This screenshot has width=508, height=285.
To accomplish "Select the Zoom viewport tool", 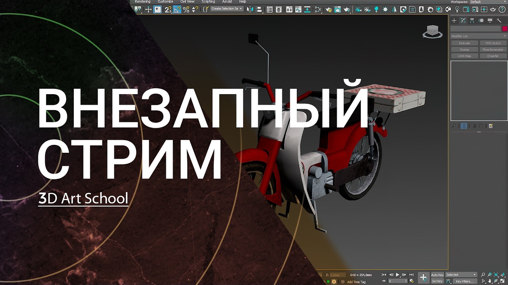I will [483, 275].
